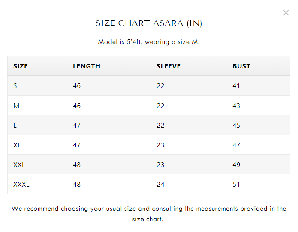
Task: Close the size chart popup
Action: pos(286,13)
